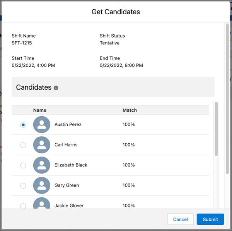232x231 pixels.
Task: Click the Shift Status label
Action: click(x=112, y=36)
